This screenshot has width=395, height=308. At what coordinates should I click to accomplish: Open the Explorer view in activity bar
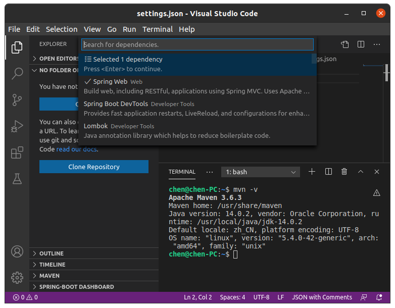(x=17, y=47)
